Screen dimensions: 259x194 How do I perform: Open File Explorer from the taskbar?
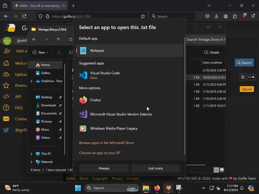pyautogui.click(x=146, y=188)
